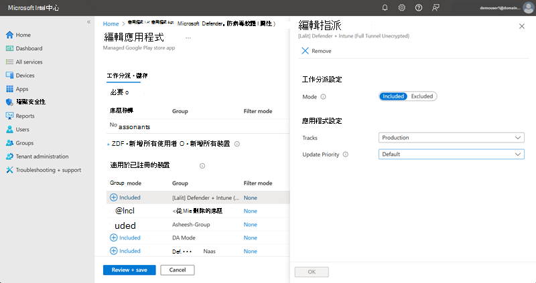Open Troubleshooting + support text link
This screenshot has height=283, width=536.
pyautogui.click(x=48, y=170)
